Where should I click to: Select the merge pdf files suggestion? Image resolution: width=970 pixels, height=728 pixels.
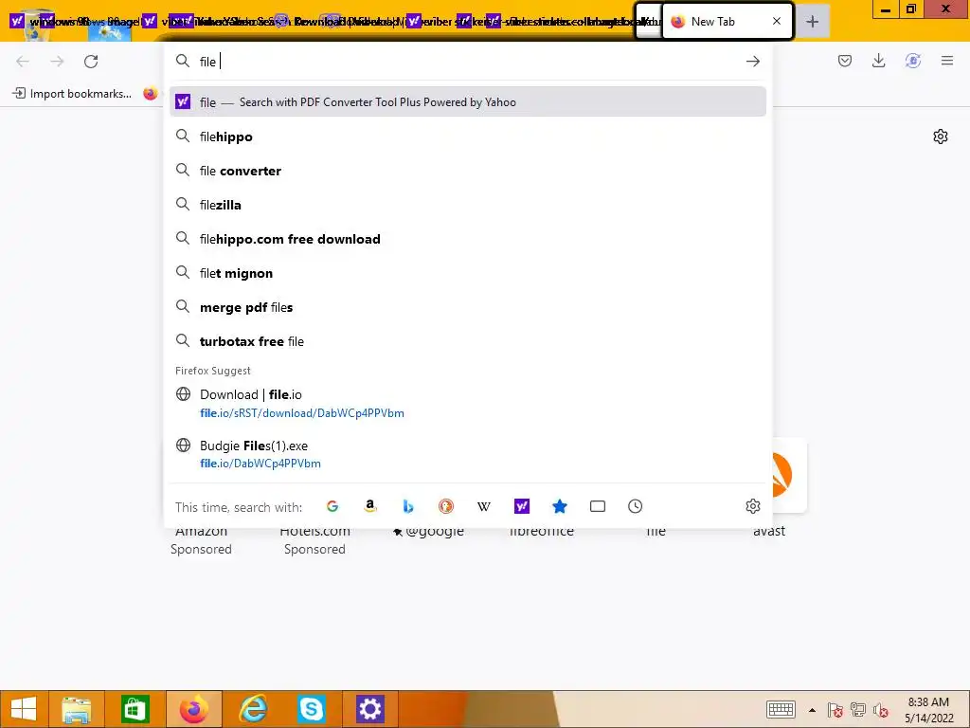468,307
